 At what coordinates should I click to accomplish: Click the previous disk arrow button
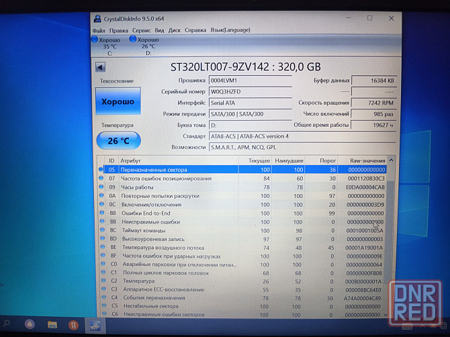pos(101,67)
